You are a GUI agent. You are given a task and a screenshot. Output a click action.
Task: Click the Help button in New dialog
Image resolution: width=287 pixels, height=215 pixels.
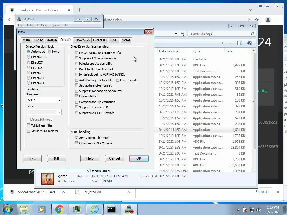coord(90,158)
